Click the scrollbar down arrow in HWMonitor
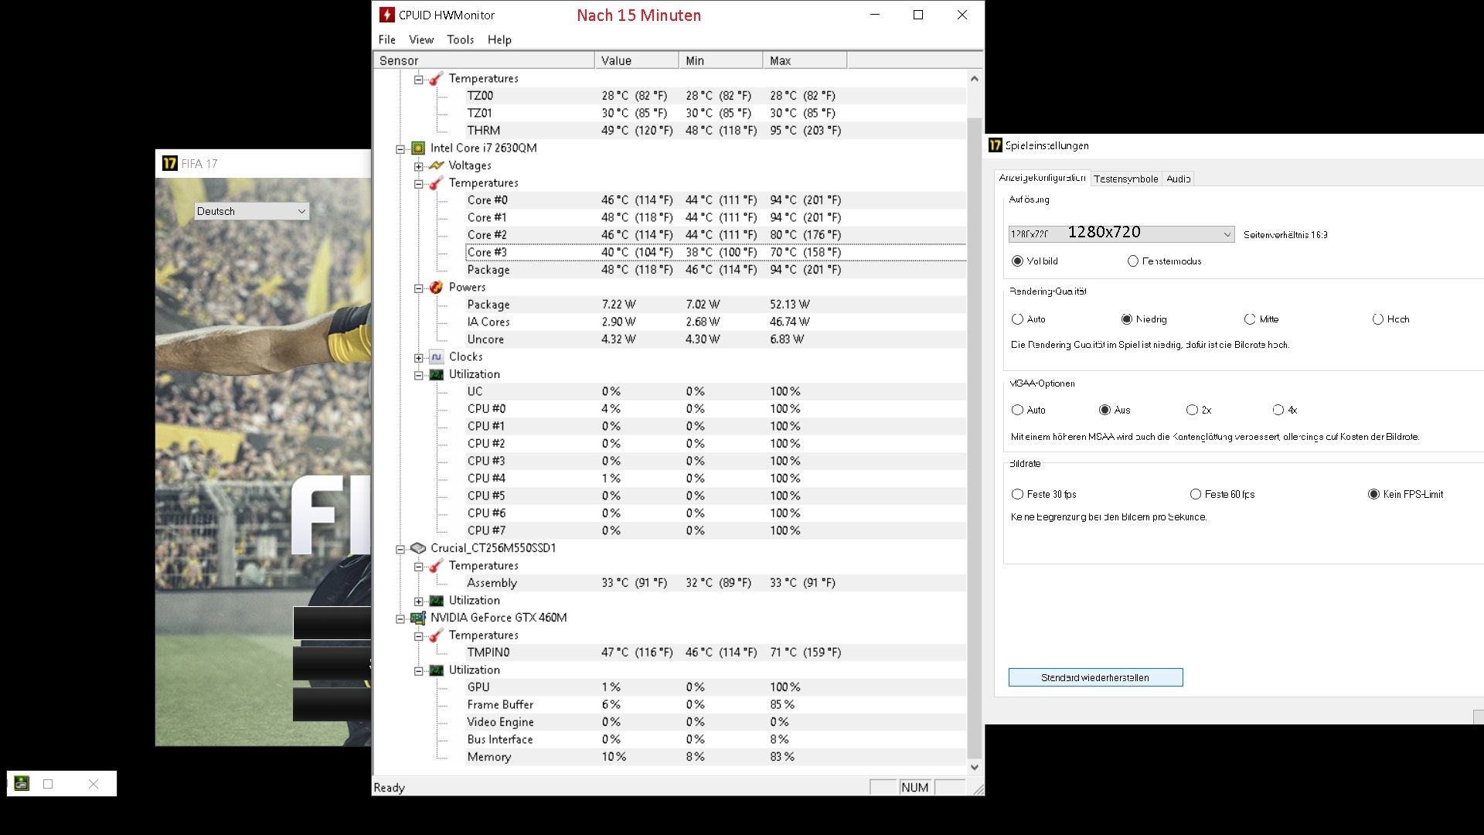 pos(974,767)
